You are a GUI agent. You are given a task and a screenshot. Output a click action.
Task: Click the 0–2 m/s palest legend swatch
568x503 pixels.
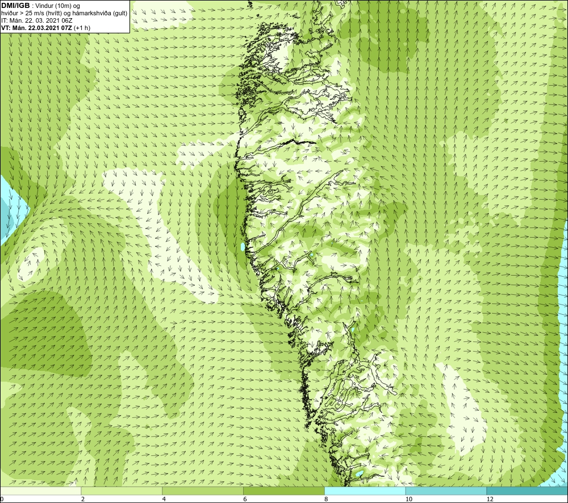[40, 491]
